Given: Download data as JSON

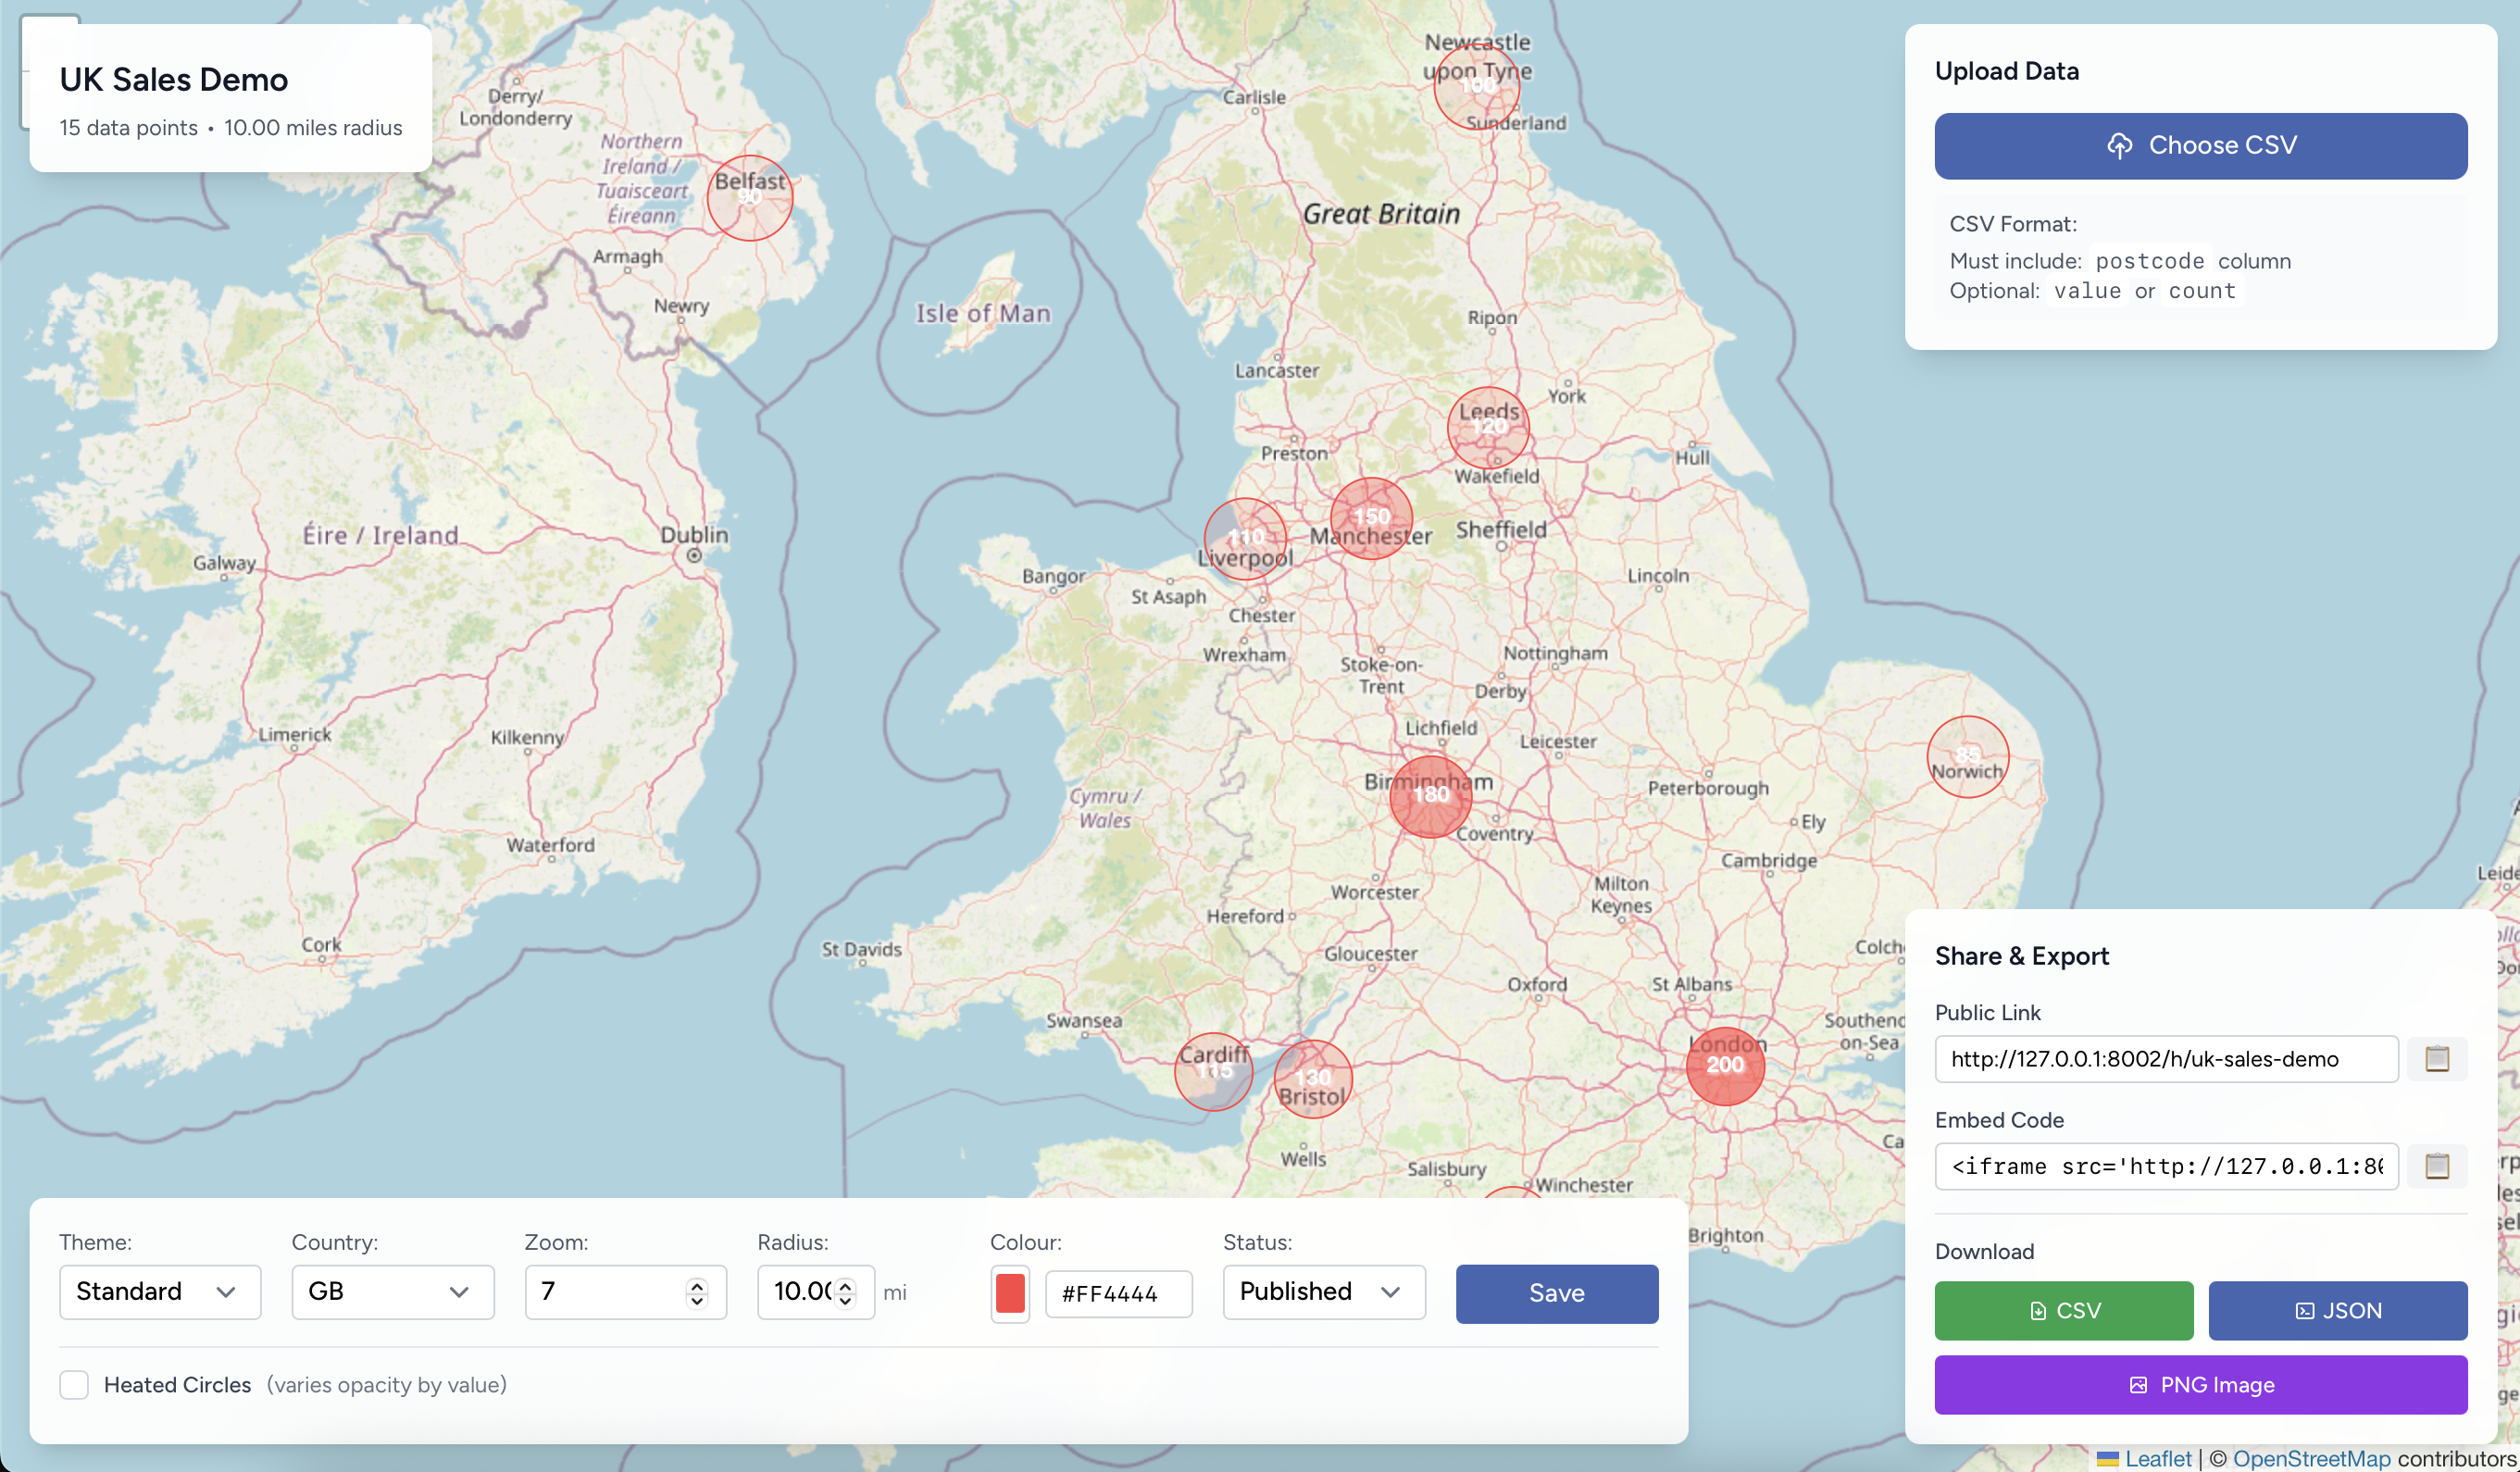Looking at the screenshot, I should coord(2337,1310).
